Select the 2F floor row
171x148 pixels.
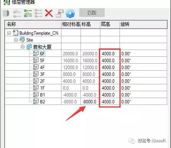click(86, 81)
